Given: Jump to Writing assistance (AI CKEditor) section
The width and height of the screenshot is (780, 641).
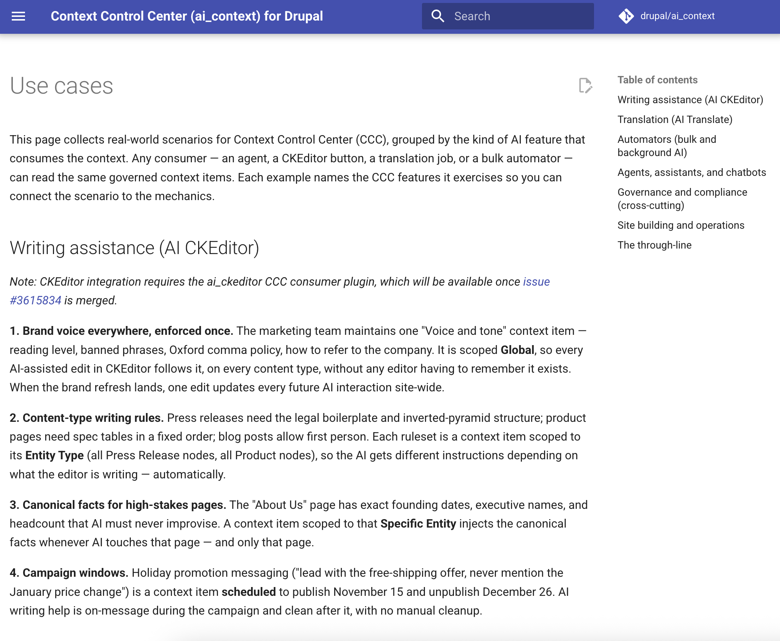Looking at the screenshot, I should [x=690, y=100].
